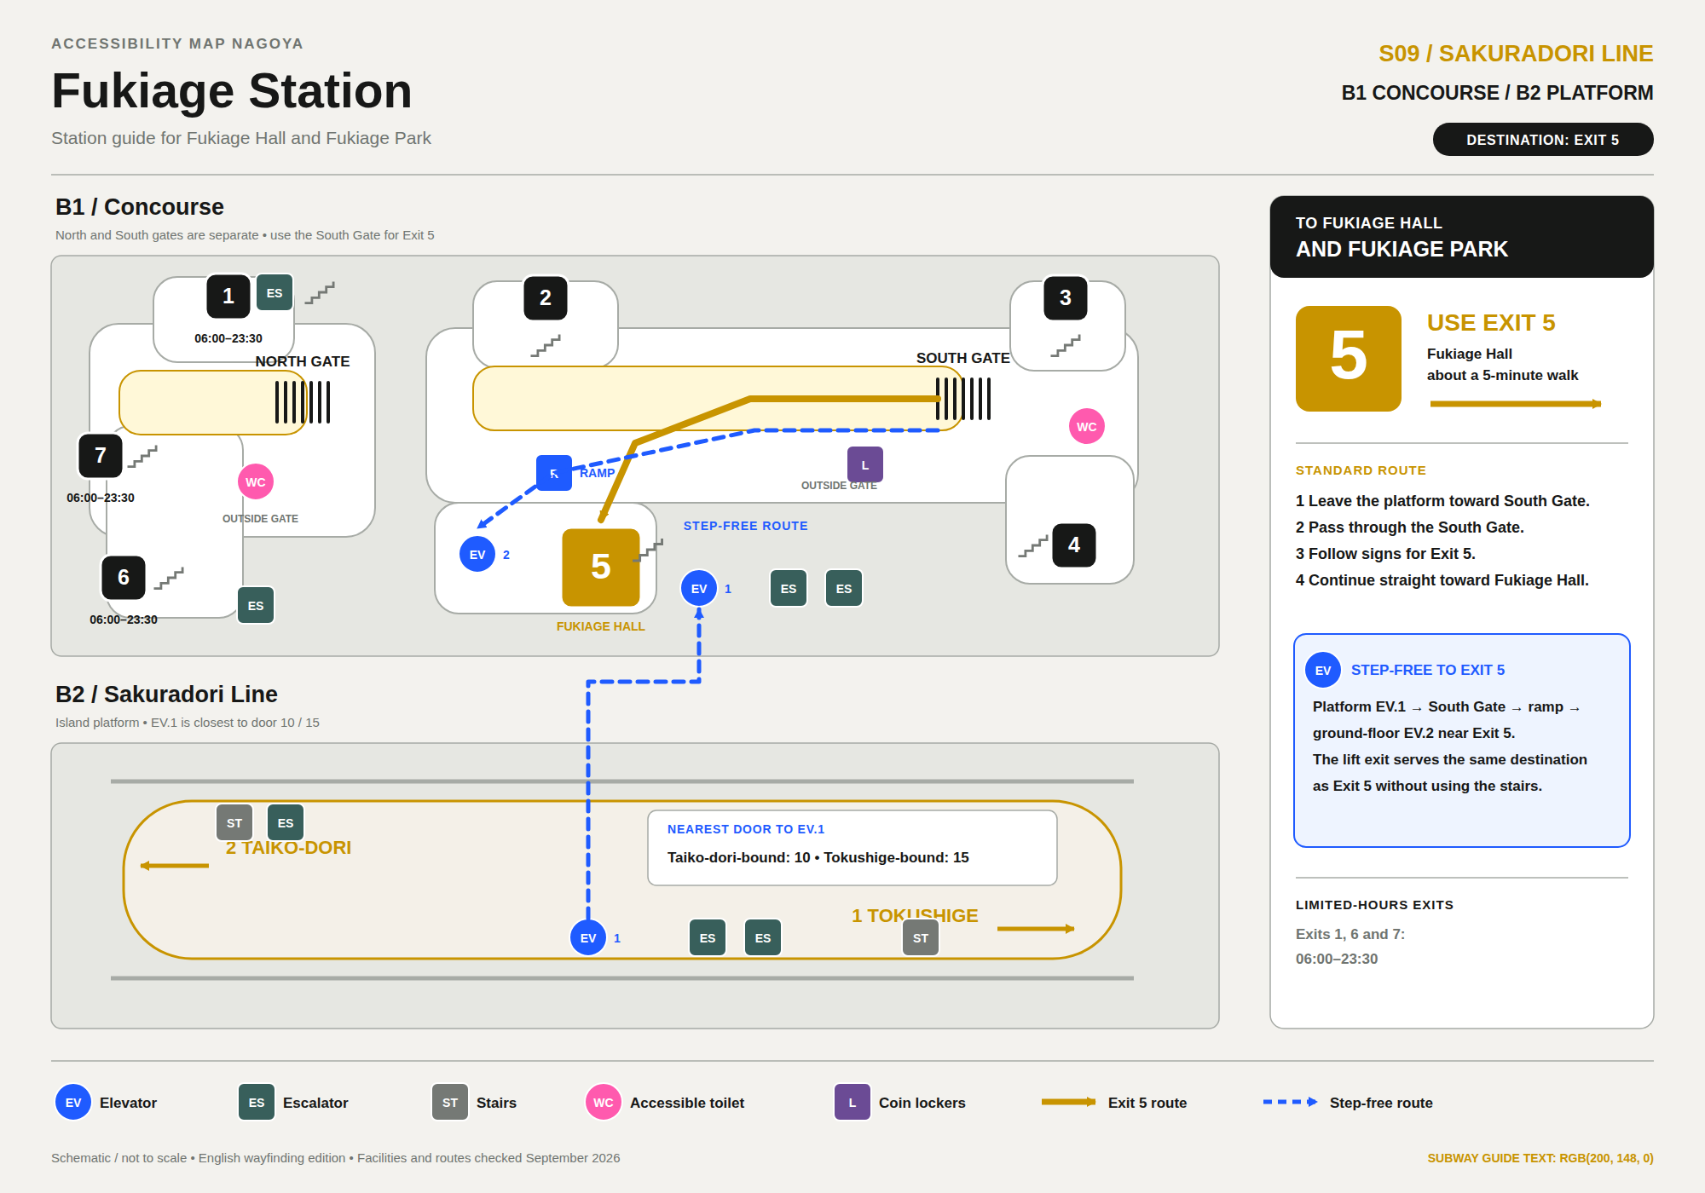The height and width of the screenshot is (1193, 1705).
Task: Click the Exit 3 marker near South Gate
Action: pos(1066,297)
